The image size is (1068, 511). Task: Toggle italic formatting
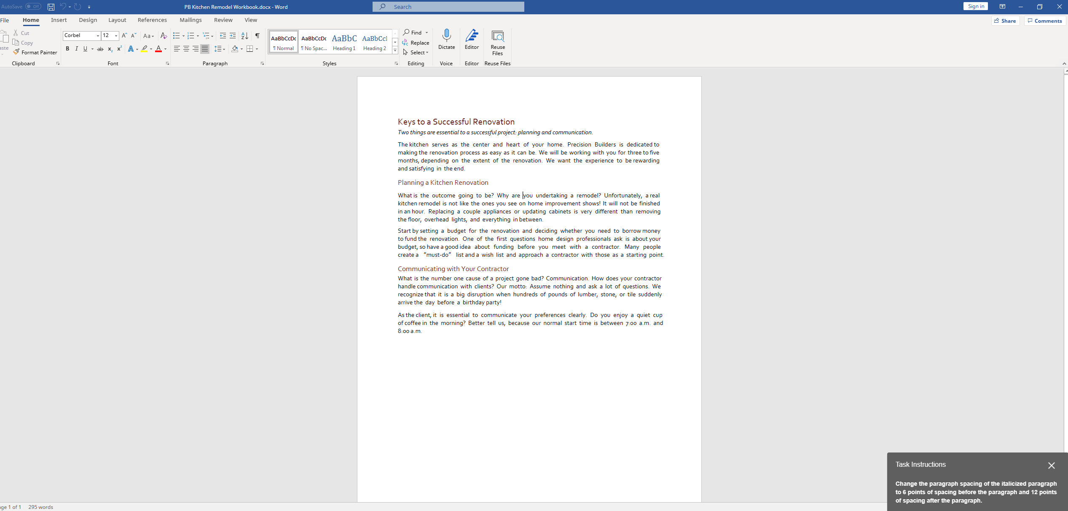76,49
